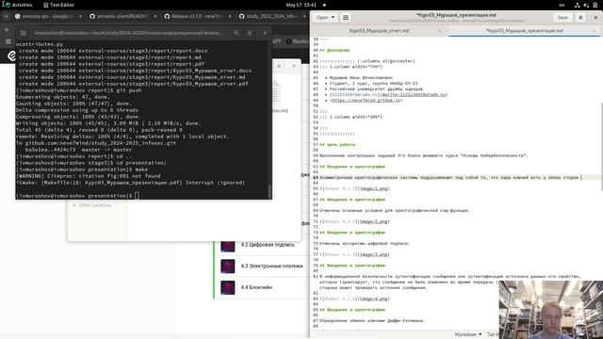Close the 'amnezia vpn - Google' browser tab

80,16
